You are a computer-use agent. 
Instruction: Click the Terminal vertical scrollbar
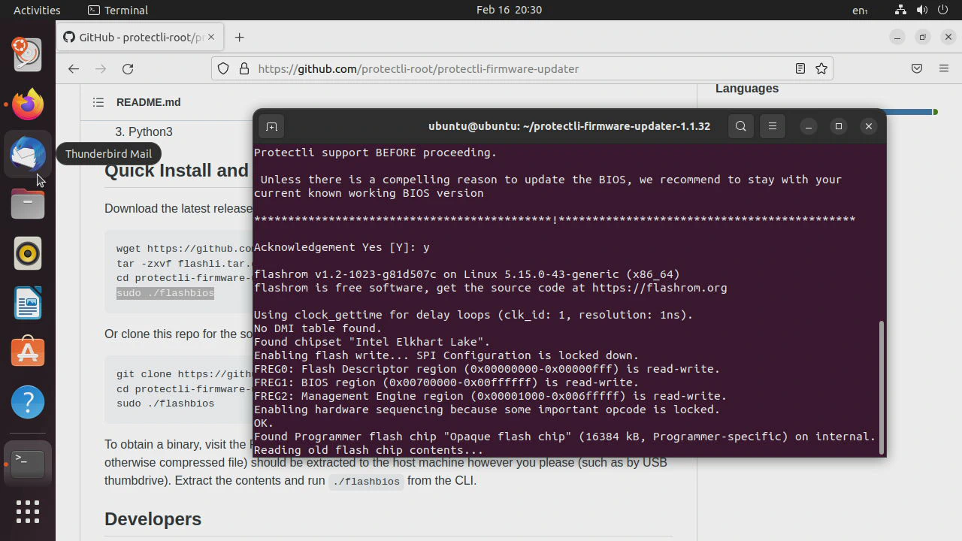[882, 387]
